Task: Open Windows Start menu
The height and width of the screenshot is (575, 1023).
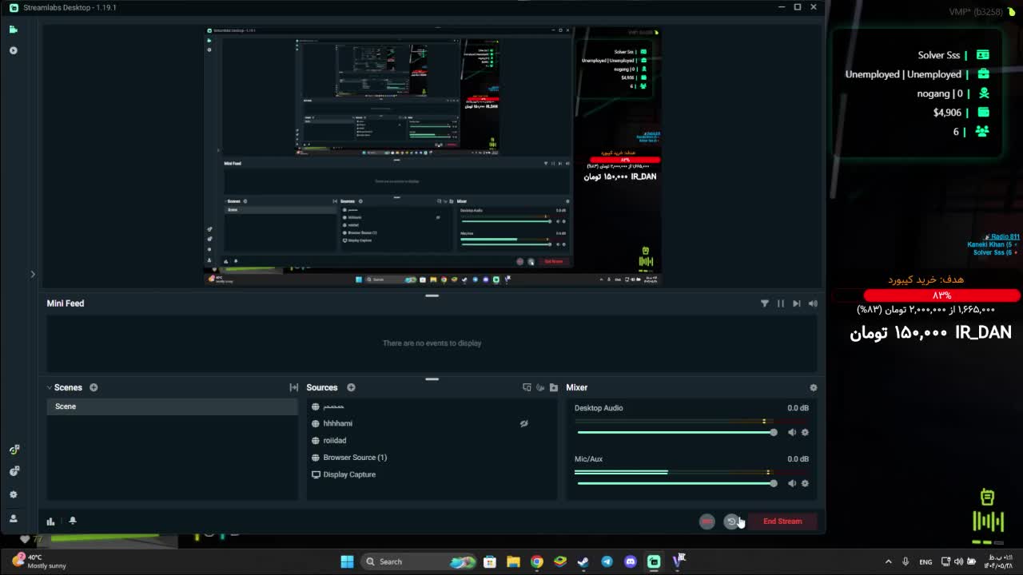Action: (x=347, y=561)
